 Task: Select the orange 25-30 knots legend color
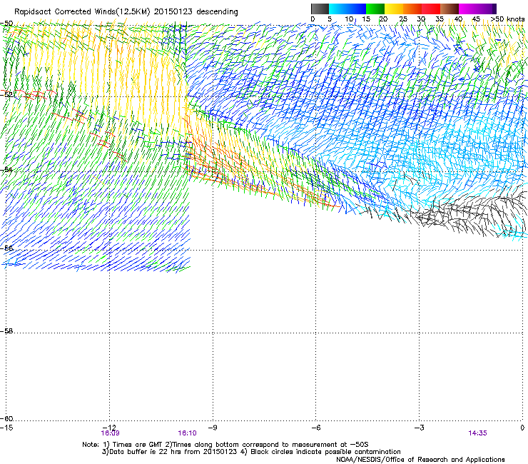coord(412,9)
